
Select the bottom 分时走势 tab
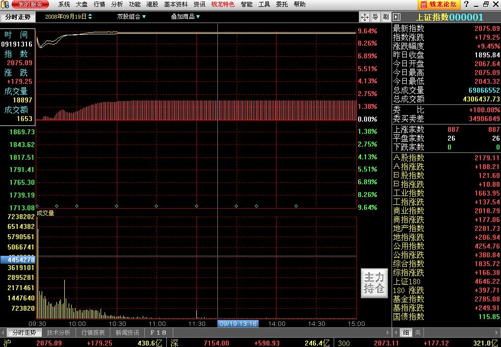(x=24, y=333)
